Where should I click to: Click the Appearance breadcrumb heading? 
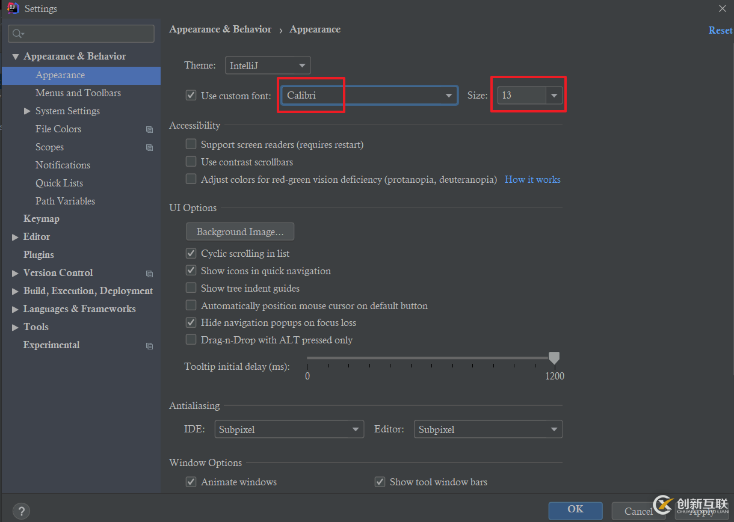[x=315, y=29]
